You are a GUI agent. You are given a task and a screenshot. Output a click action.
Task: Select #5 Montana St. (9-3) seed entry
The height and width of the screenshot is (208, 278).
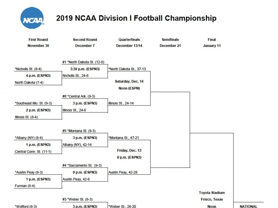[x=79, y=131]
